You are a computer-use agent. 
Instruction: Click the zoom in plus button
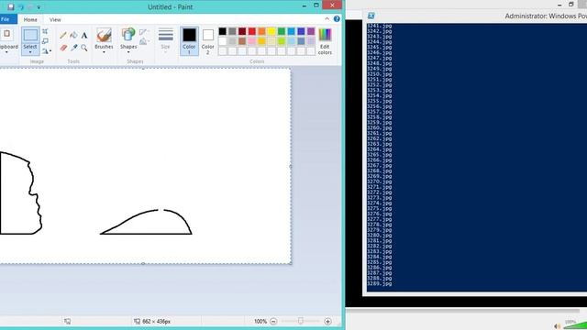click(x=328, y=321)
